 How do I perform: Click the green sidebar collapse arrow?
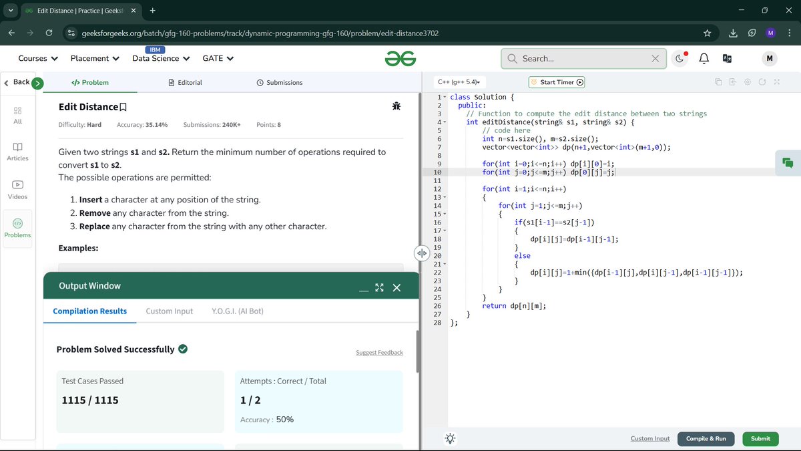(x=37, y=83)
